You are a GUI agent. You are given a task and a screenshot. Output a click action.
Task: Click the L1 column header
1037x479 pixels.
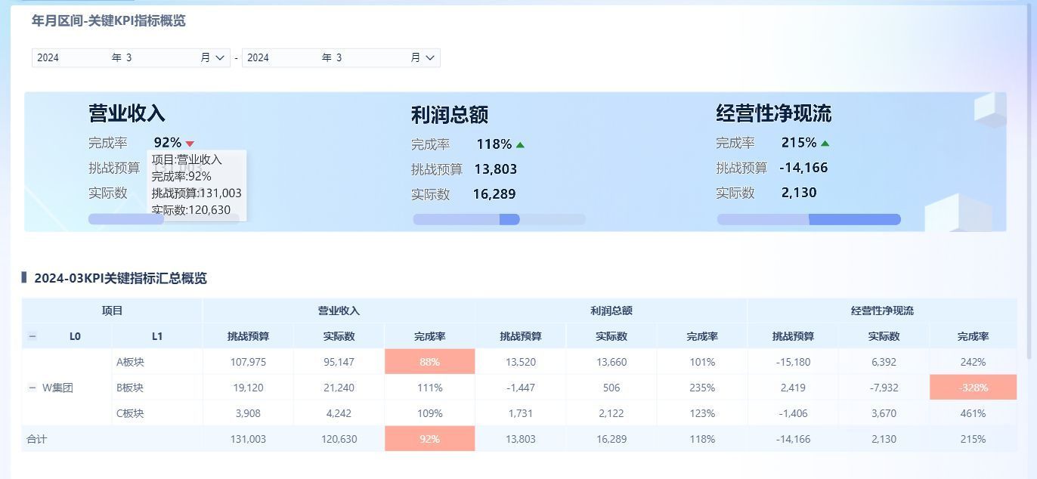157,336
